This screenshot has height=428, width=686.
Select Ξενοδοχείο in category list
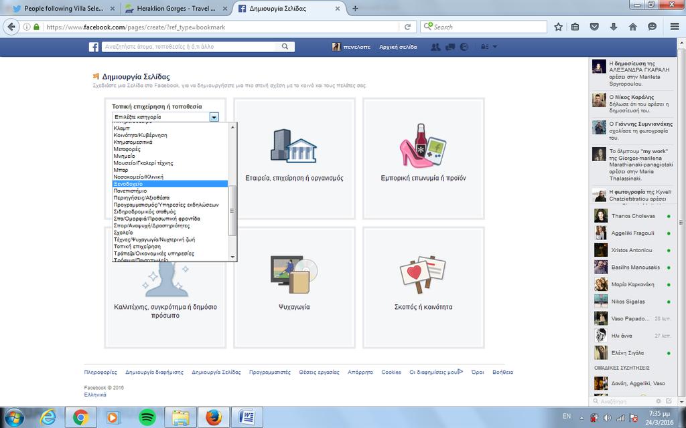tap(169, 184)
